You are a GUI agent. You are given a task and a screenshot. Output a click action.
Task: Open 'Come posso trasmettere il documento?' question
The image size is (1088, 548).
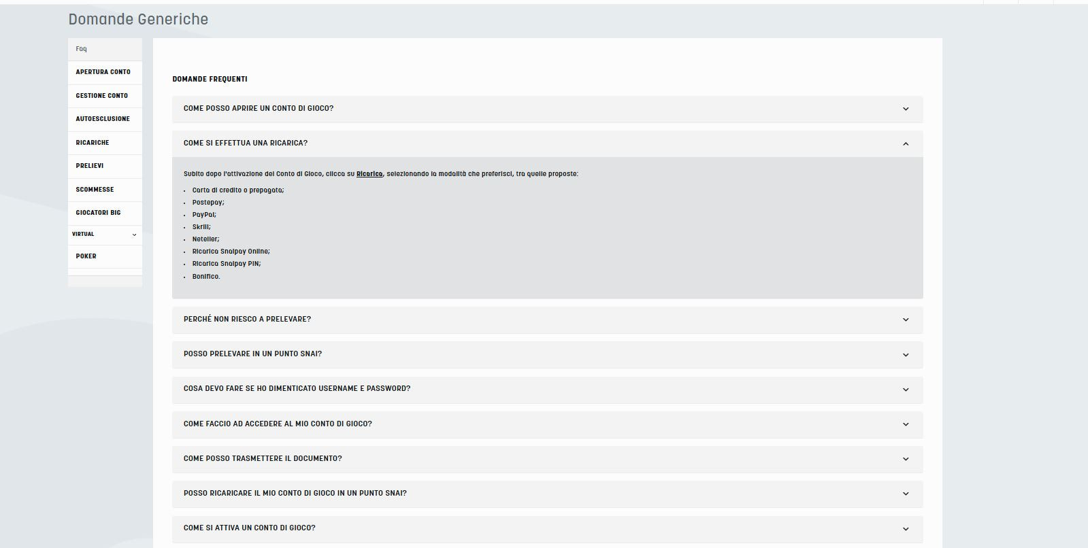point(263,459)
